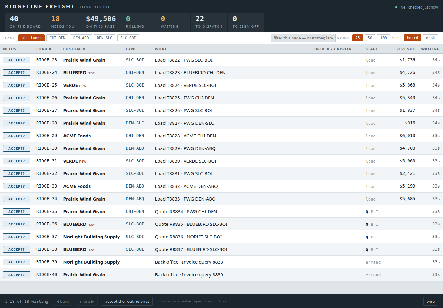This screenshot has height=308, width=443.
Task: Open the '18 needs you' stat
Action: [x=64, y=22]
